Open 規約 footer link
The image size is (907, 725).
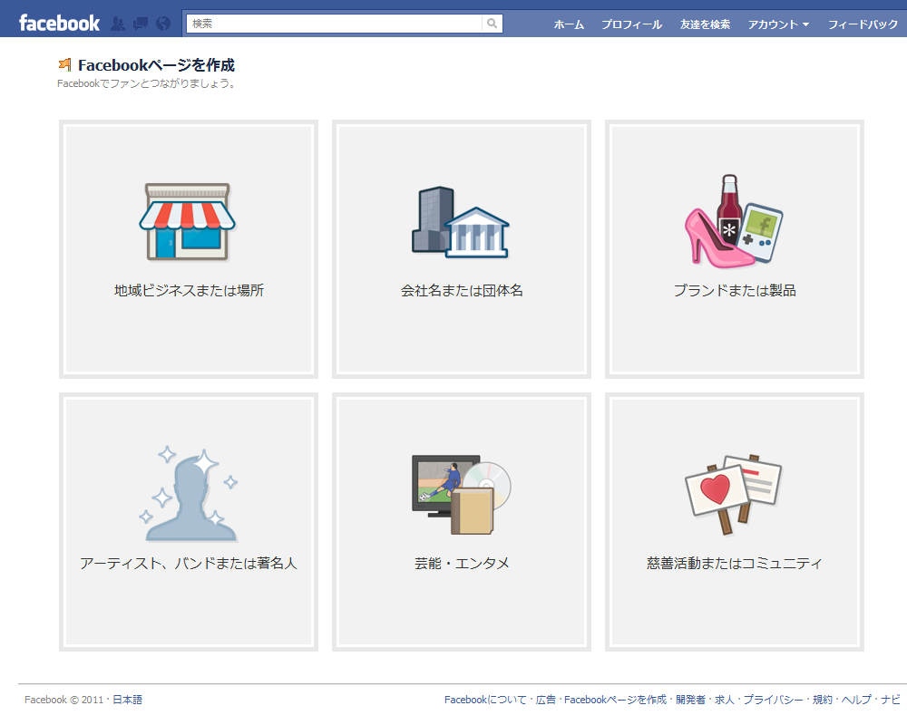point(822,700)
